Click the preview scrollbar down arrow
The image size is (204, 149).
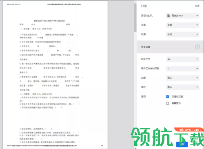coord(135,148)
